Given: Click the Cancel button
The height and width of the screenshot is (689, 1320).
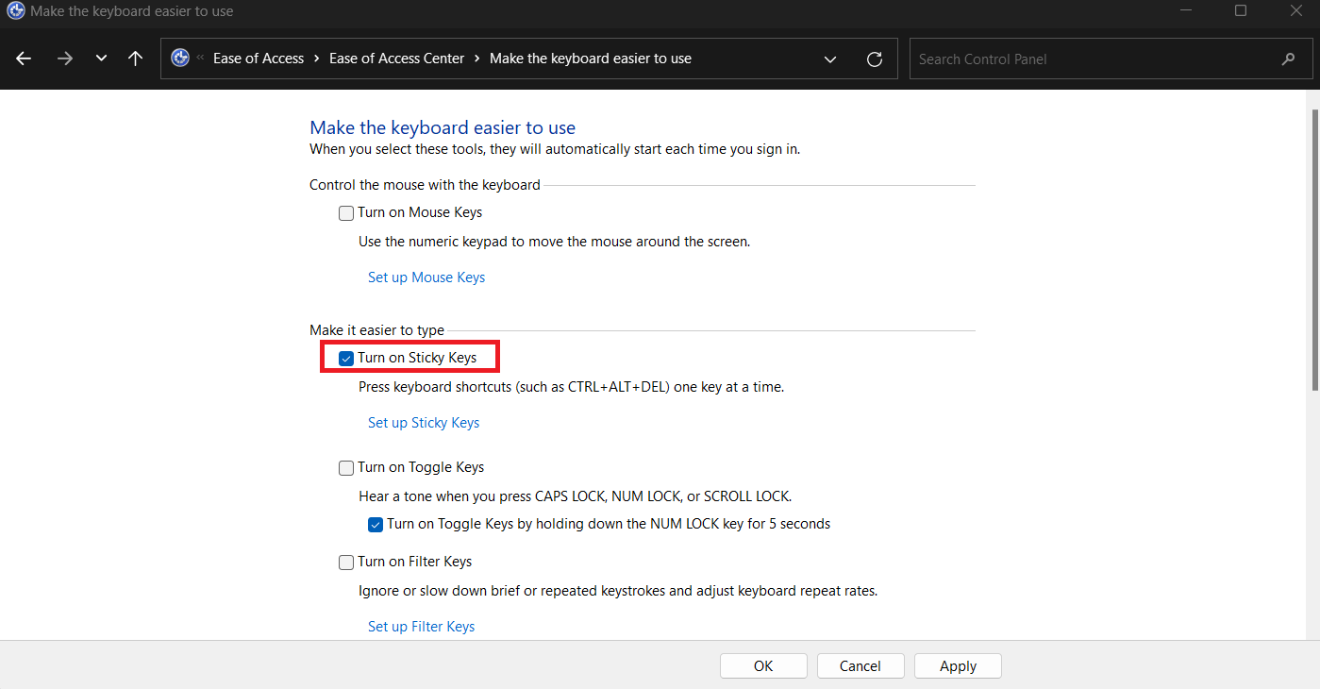Looking at the screenshot, I should pyautogui.click(x=861, y=666).
